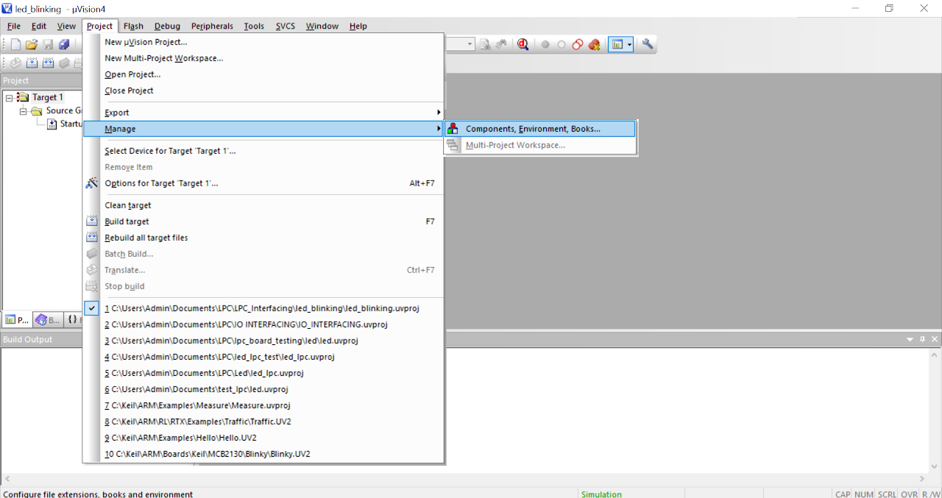Click the Insert Breakpoint gray dot icon

click(545, 45)
